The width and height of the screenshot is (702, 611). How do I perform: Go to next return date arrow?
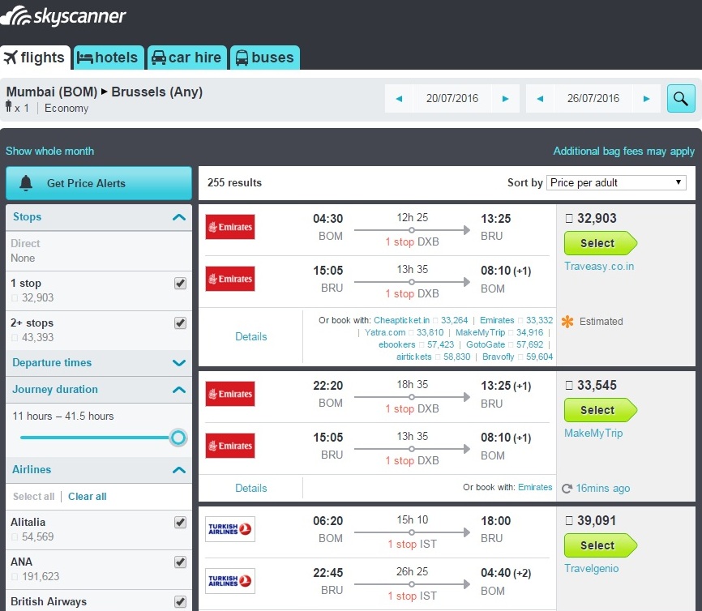(647, 99)
